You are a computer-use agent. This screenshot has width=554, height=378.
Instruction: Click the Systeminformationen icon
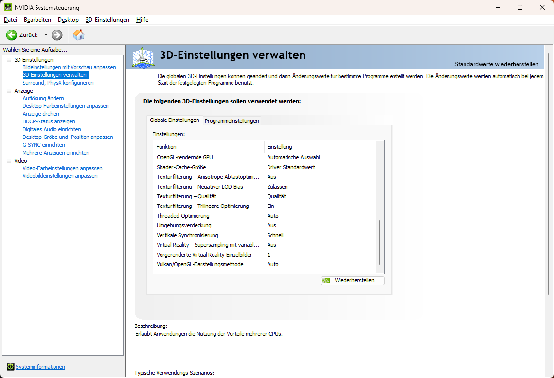pyautogui.click(x=11, y=367)
